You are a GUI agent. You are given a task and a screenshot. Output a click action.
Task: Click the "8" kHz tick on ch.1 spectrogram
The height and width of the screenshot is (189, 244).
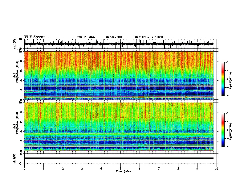coord(21,61)
